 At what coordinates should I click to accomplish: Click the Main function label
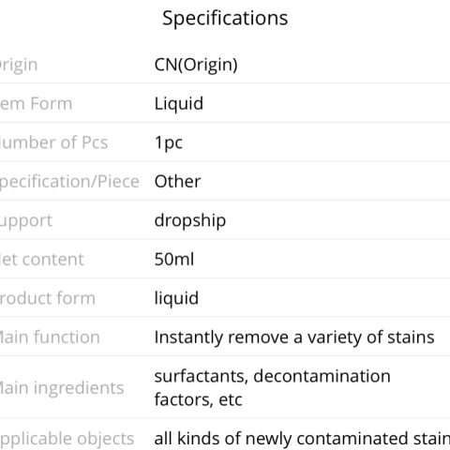pyautogui.click(x=50, y=337)
